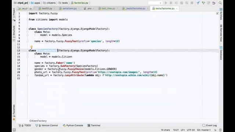Click the stop square icon in toolbar

(192, 3)
